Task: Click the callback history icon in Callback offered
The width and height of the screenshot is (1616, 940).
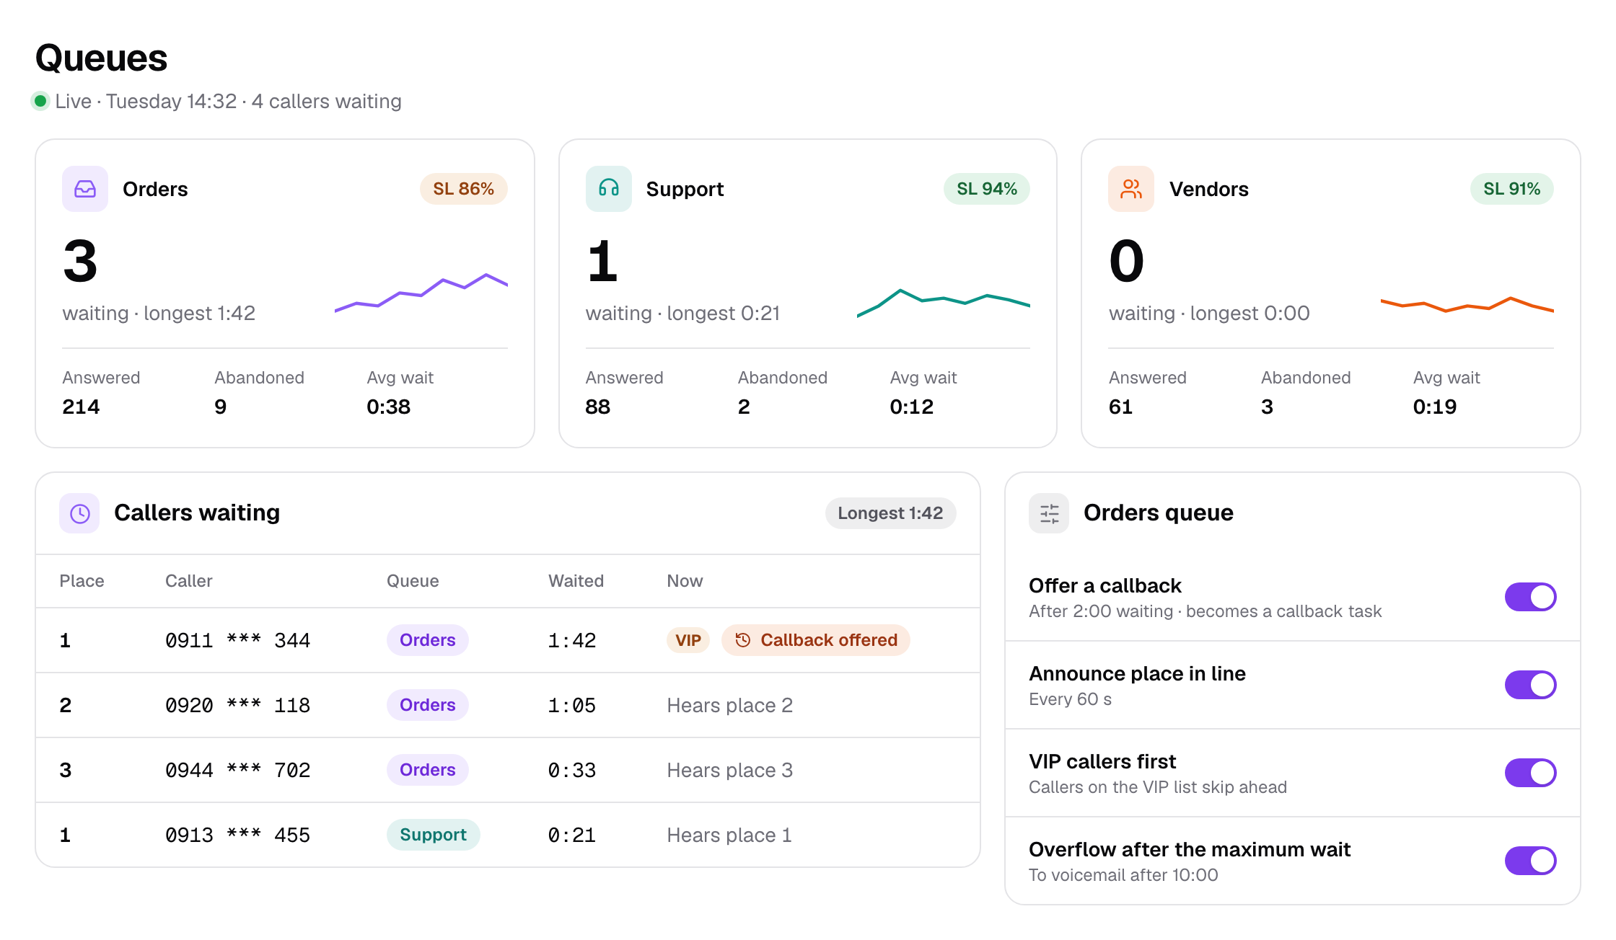Action: (742, 640)
